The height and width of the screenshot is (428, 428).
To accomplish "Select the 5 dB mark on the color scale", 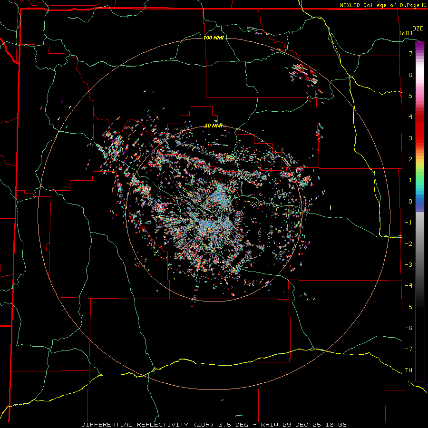I will coord(410,96).
